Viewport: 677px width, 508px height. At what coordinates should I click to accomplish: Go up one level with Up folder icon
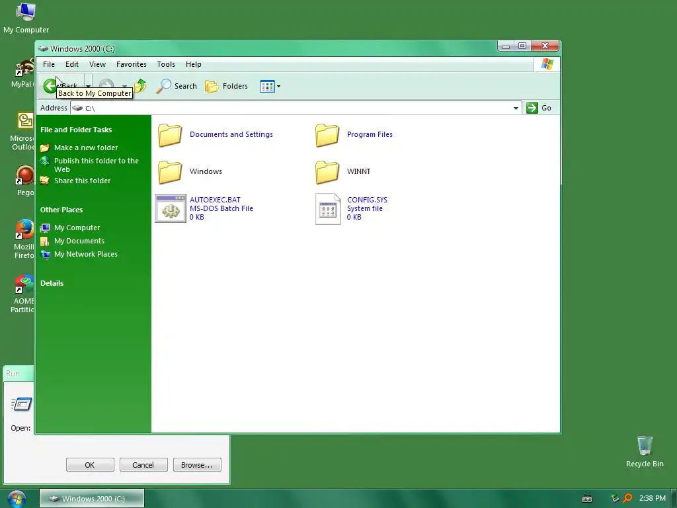point(140,86)
